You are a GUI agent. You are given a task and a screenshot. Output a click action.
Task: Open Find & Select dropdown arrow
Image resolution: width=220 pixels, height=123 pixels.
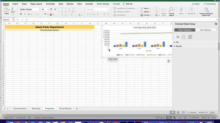click(174, 10)
